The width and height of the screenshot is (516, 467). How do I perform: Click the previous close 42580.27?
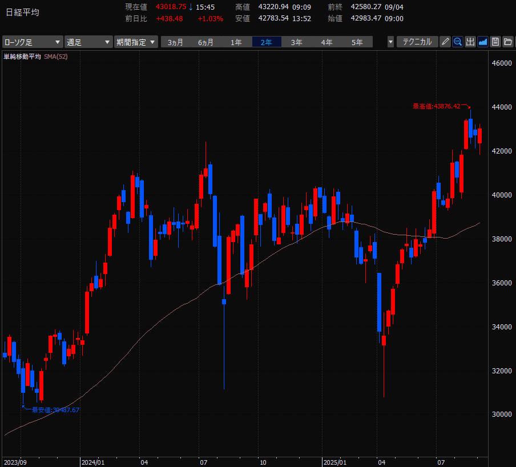click(366, 7)
